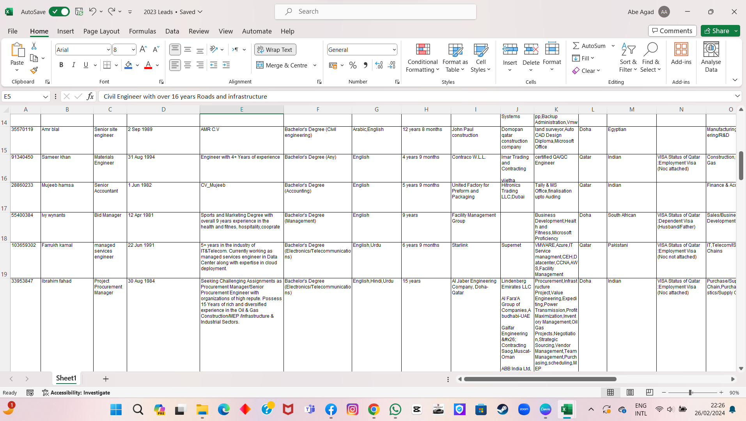The image size is (746, 421).
Task: Select column header E
Action: pyautogui.click(x=242, y=110)
